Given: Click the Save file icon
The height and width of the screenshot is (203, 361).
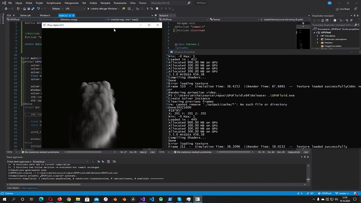Looking at the screenshot, I should click(28, 9).
